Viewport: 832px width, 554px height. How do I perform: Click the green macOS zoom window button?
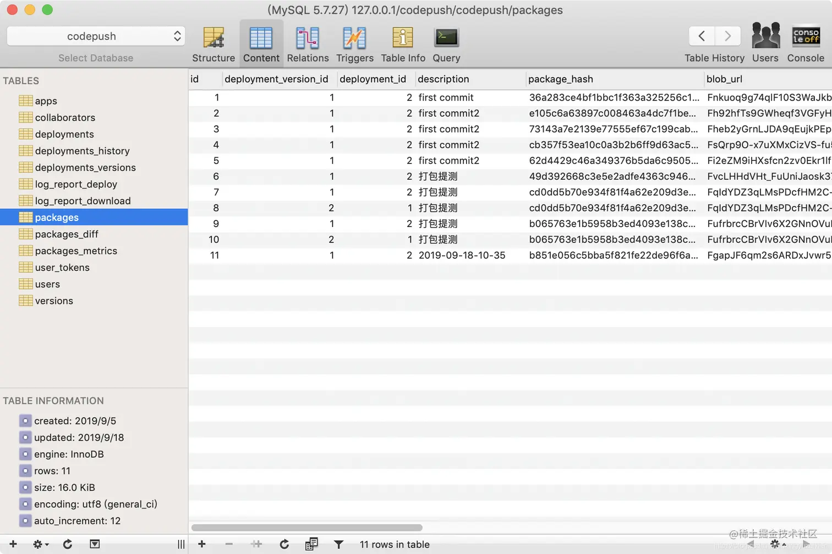click(47, 9)
